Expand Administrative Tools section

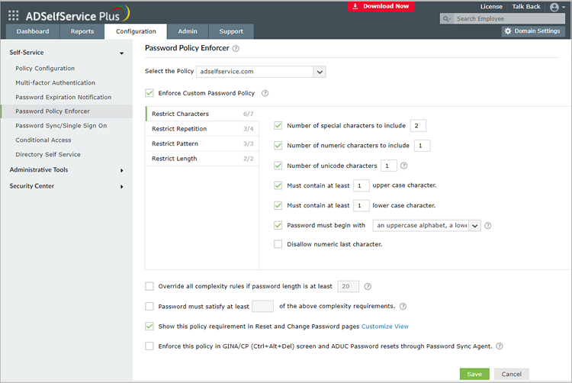tap(122, 171)
